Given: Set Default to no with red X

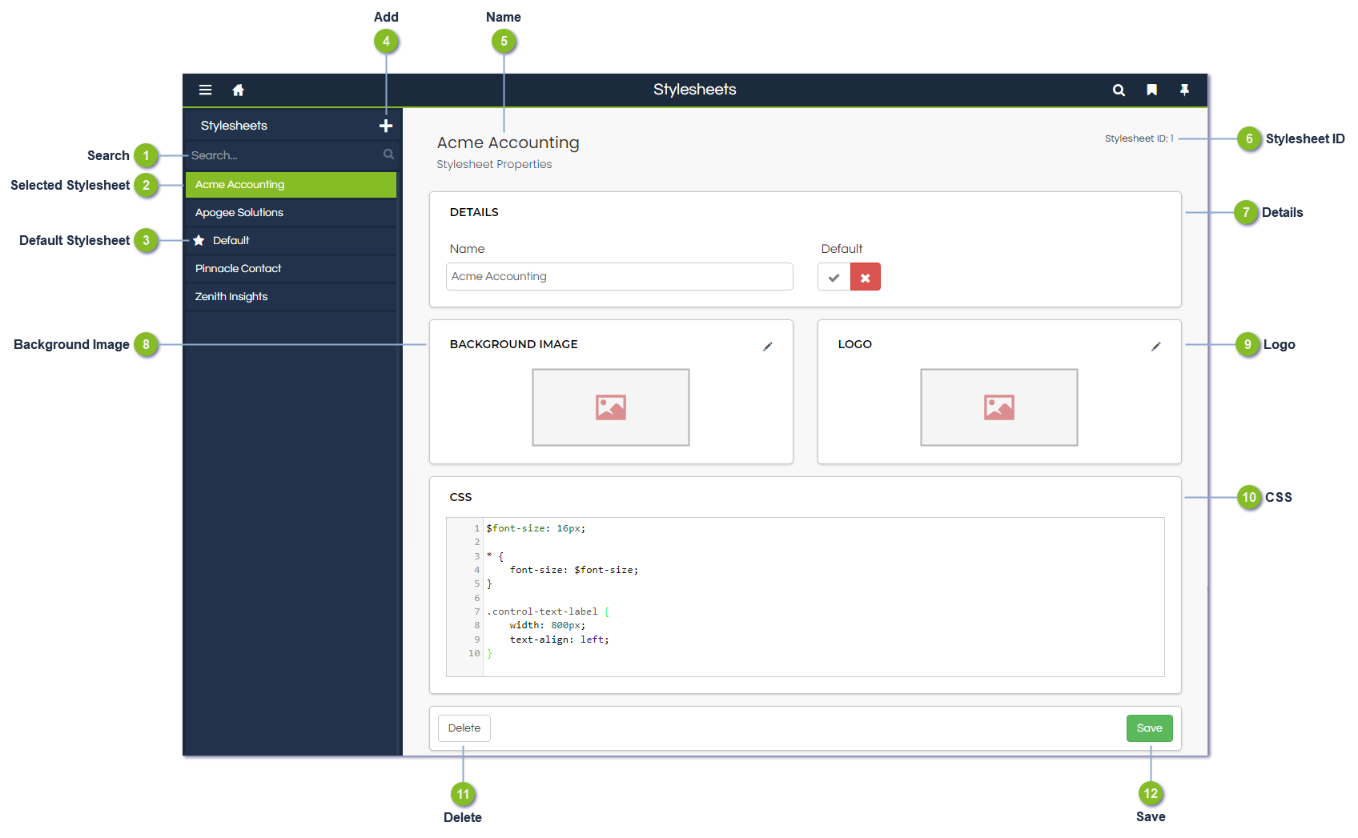Looking at the screenshot, I should click(x=865, y=277).
